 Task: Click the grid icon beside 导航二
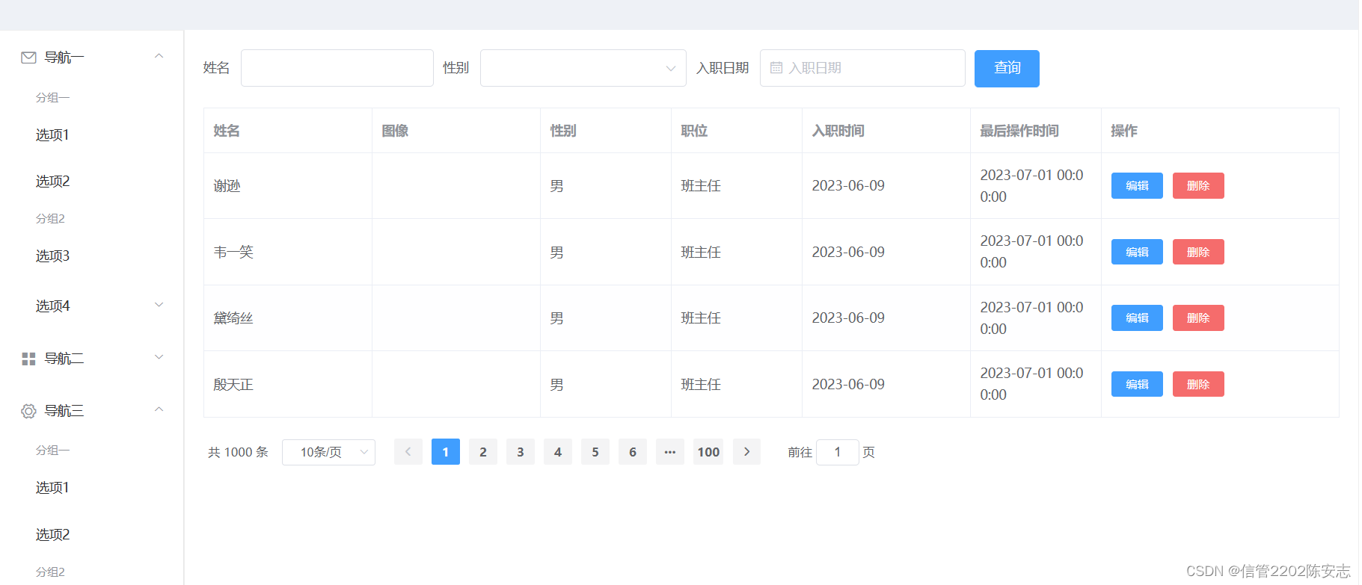28,359
